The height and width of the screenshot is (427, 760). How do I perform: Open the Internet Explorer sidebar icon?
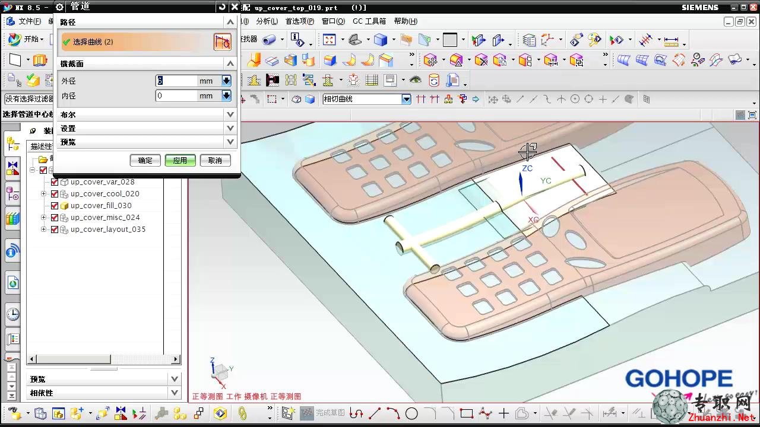pos(12,282)
